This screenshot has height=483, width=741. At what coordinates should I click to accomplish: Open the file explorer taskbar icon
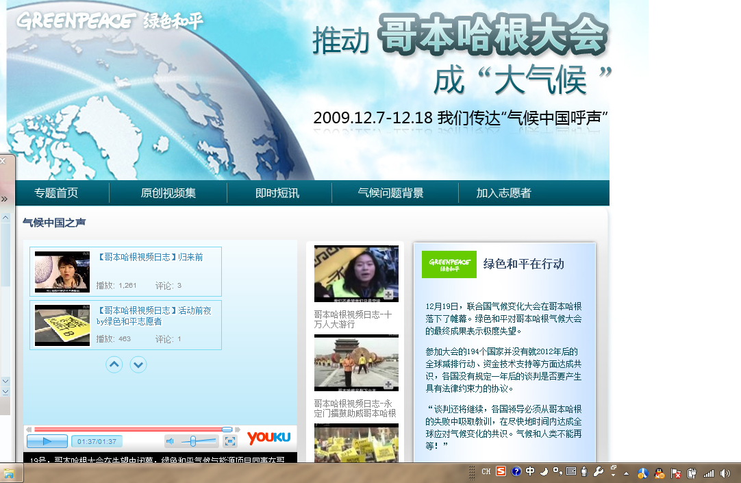pos(9,473)
